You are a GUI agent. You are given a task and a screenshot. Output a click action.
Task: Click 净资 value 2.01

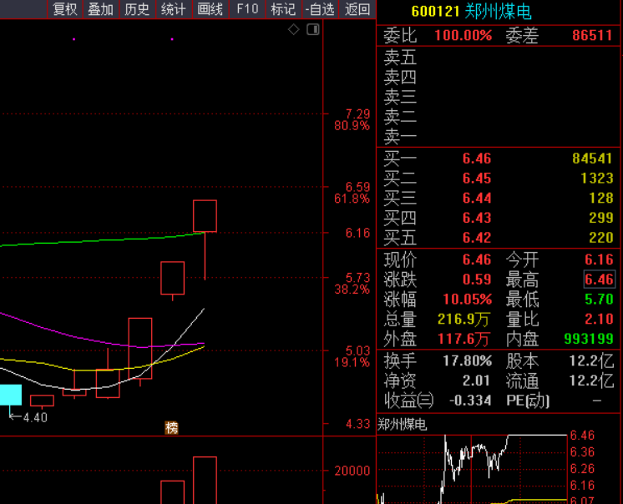point(477,381)
